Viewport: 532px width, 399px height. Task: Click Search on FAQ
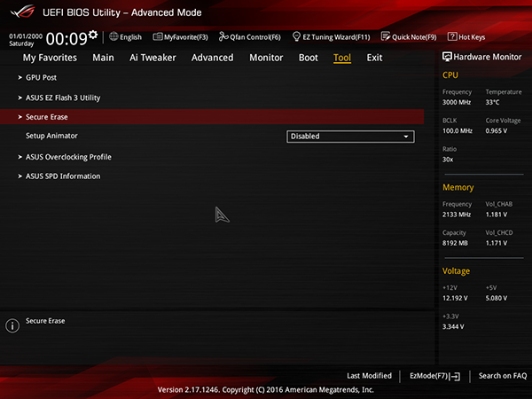pyautogui.click(x=503, y=376)
